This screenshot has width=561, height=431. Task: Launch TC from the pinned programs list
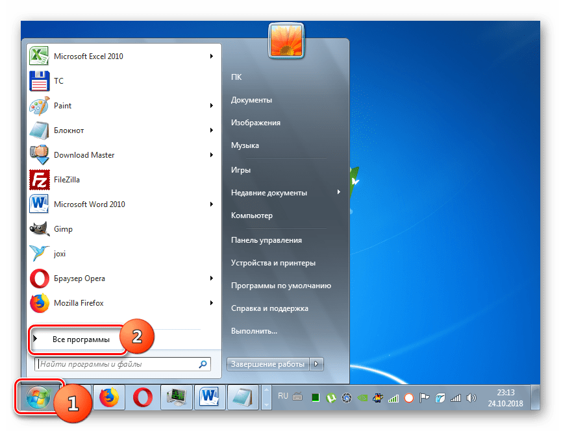pyautogui.click(x=58, y=81)
